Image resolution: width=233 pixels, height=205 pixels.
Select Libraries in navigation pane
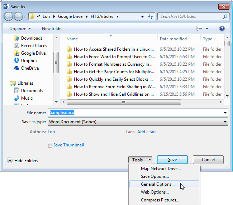tap(22, 83)
